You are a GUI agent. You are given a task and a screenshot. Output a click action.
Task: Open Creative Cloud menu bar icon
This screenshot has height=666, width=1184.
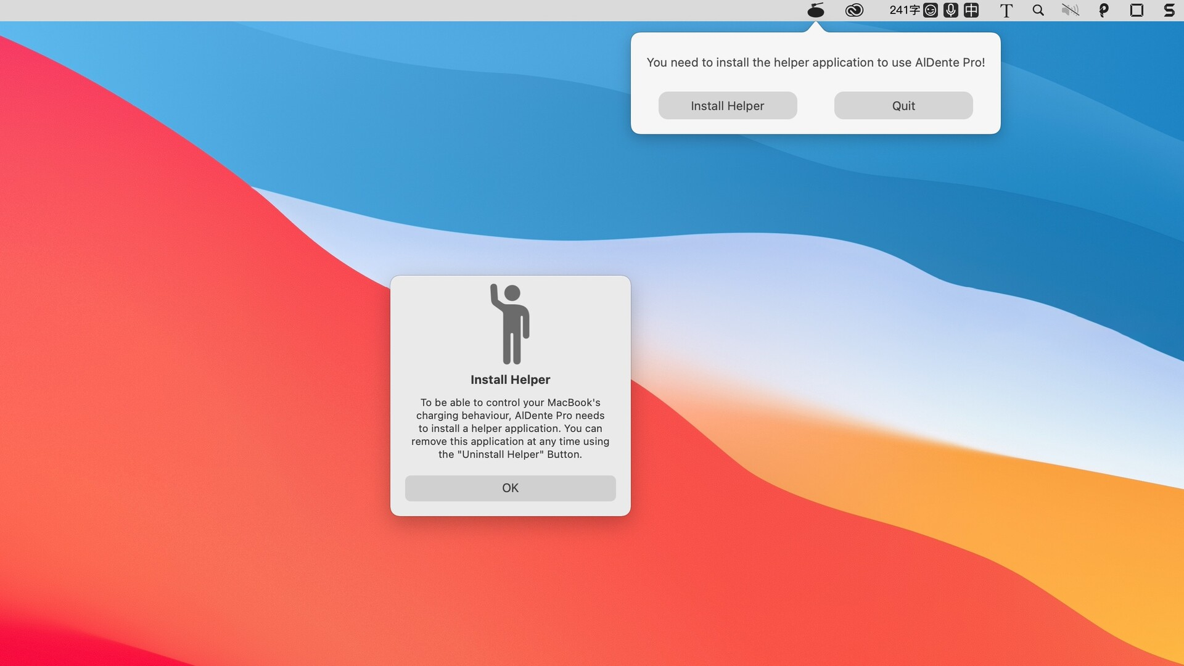pyautogui.click(x=854, y=10)
